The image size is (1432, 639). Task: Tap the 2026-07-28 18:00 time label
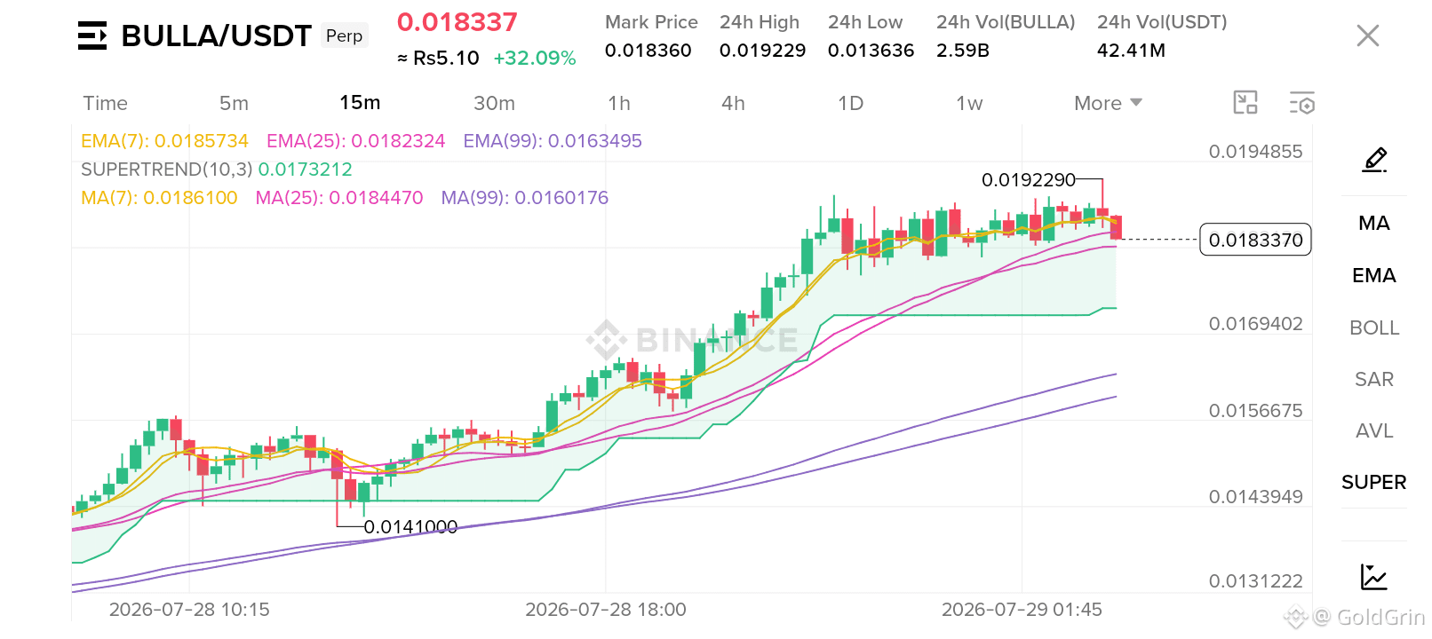[x=606, y=610]
